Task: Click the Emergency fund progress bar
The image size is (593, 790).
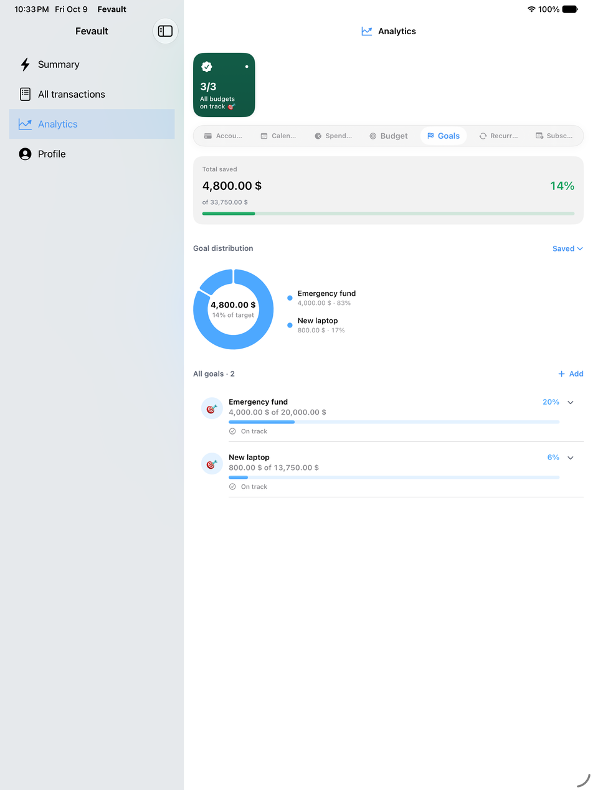Action: pyautogui.click(x=394, y=422)
